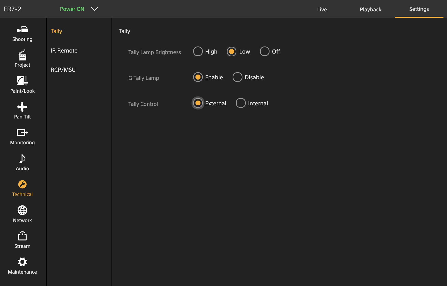The height and width of the screenshot is (286, 447).
Task: Click the Tally heading in the content pane
Action: pos(124,31)
